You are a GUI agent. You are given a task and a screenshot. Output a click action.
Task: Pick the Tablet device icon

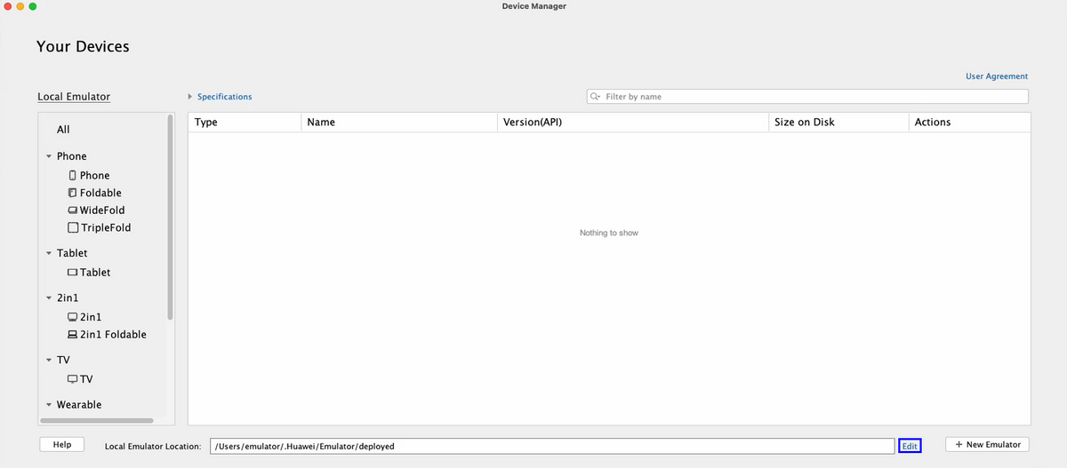pyautogui.click(x=73, y=273)
